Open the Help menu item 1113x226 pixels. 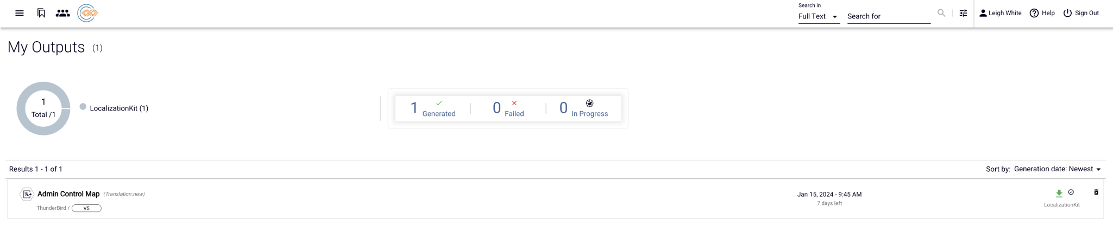1042,13
